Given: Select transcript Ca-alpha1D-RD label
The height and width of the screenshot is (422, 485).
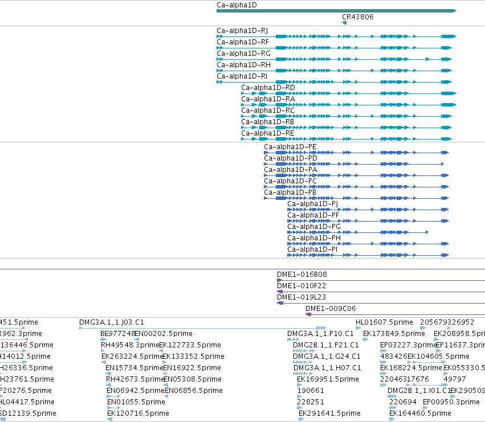Looking at the screenshot, I should click(x=268, y=88).
